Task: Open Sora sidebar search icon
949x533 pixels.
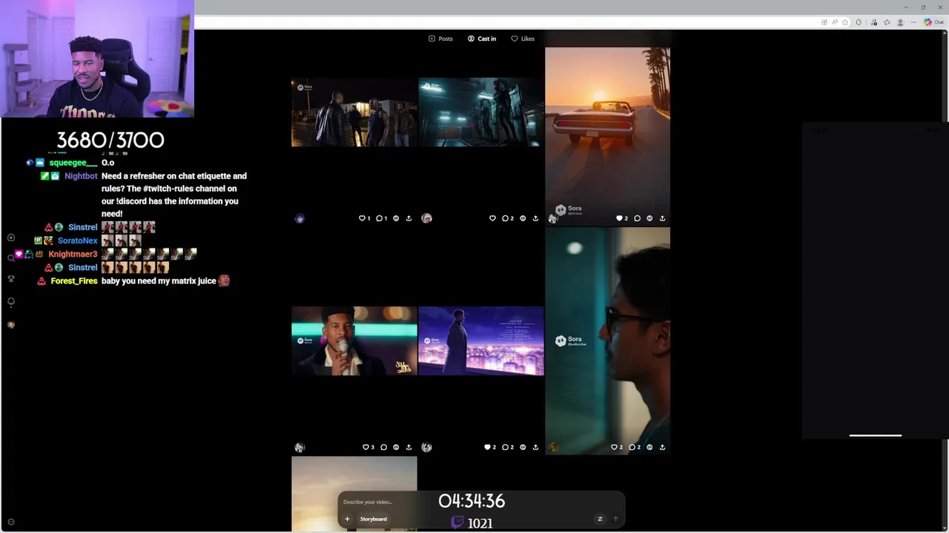Action: coord(11,258)
